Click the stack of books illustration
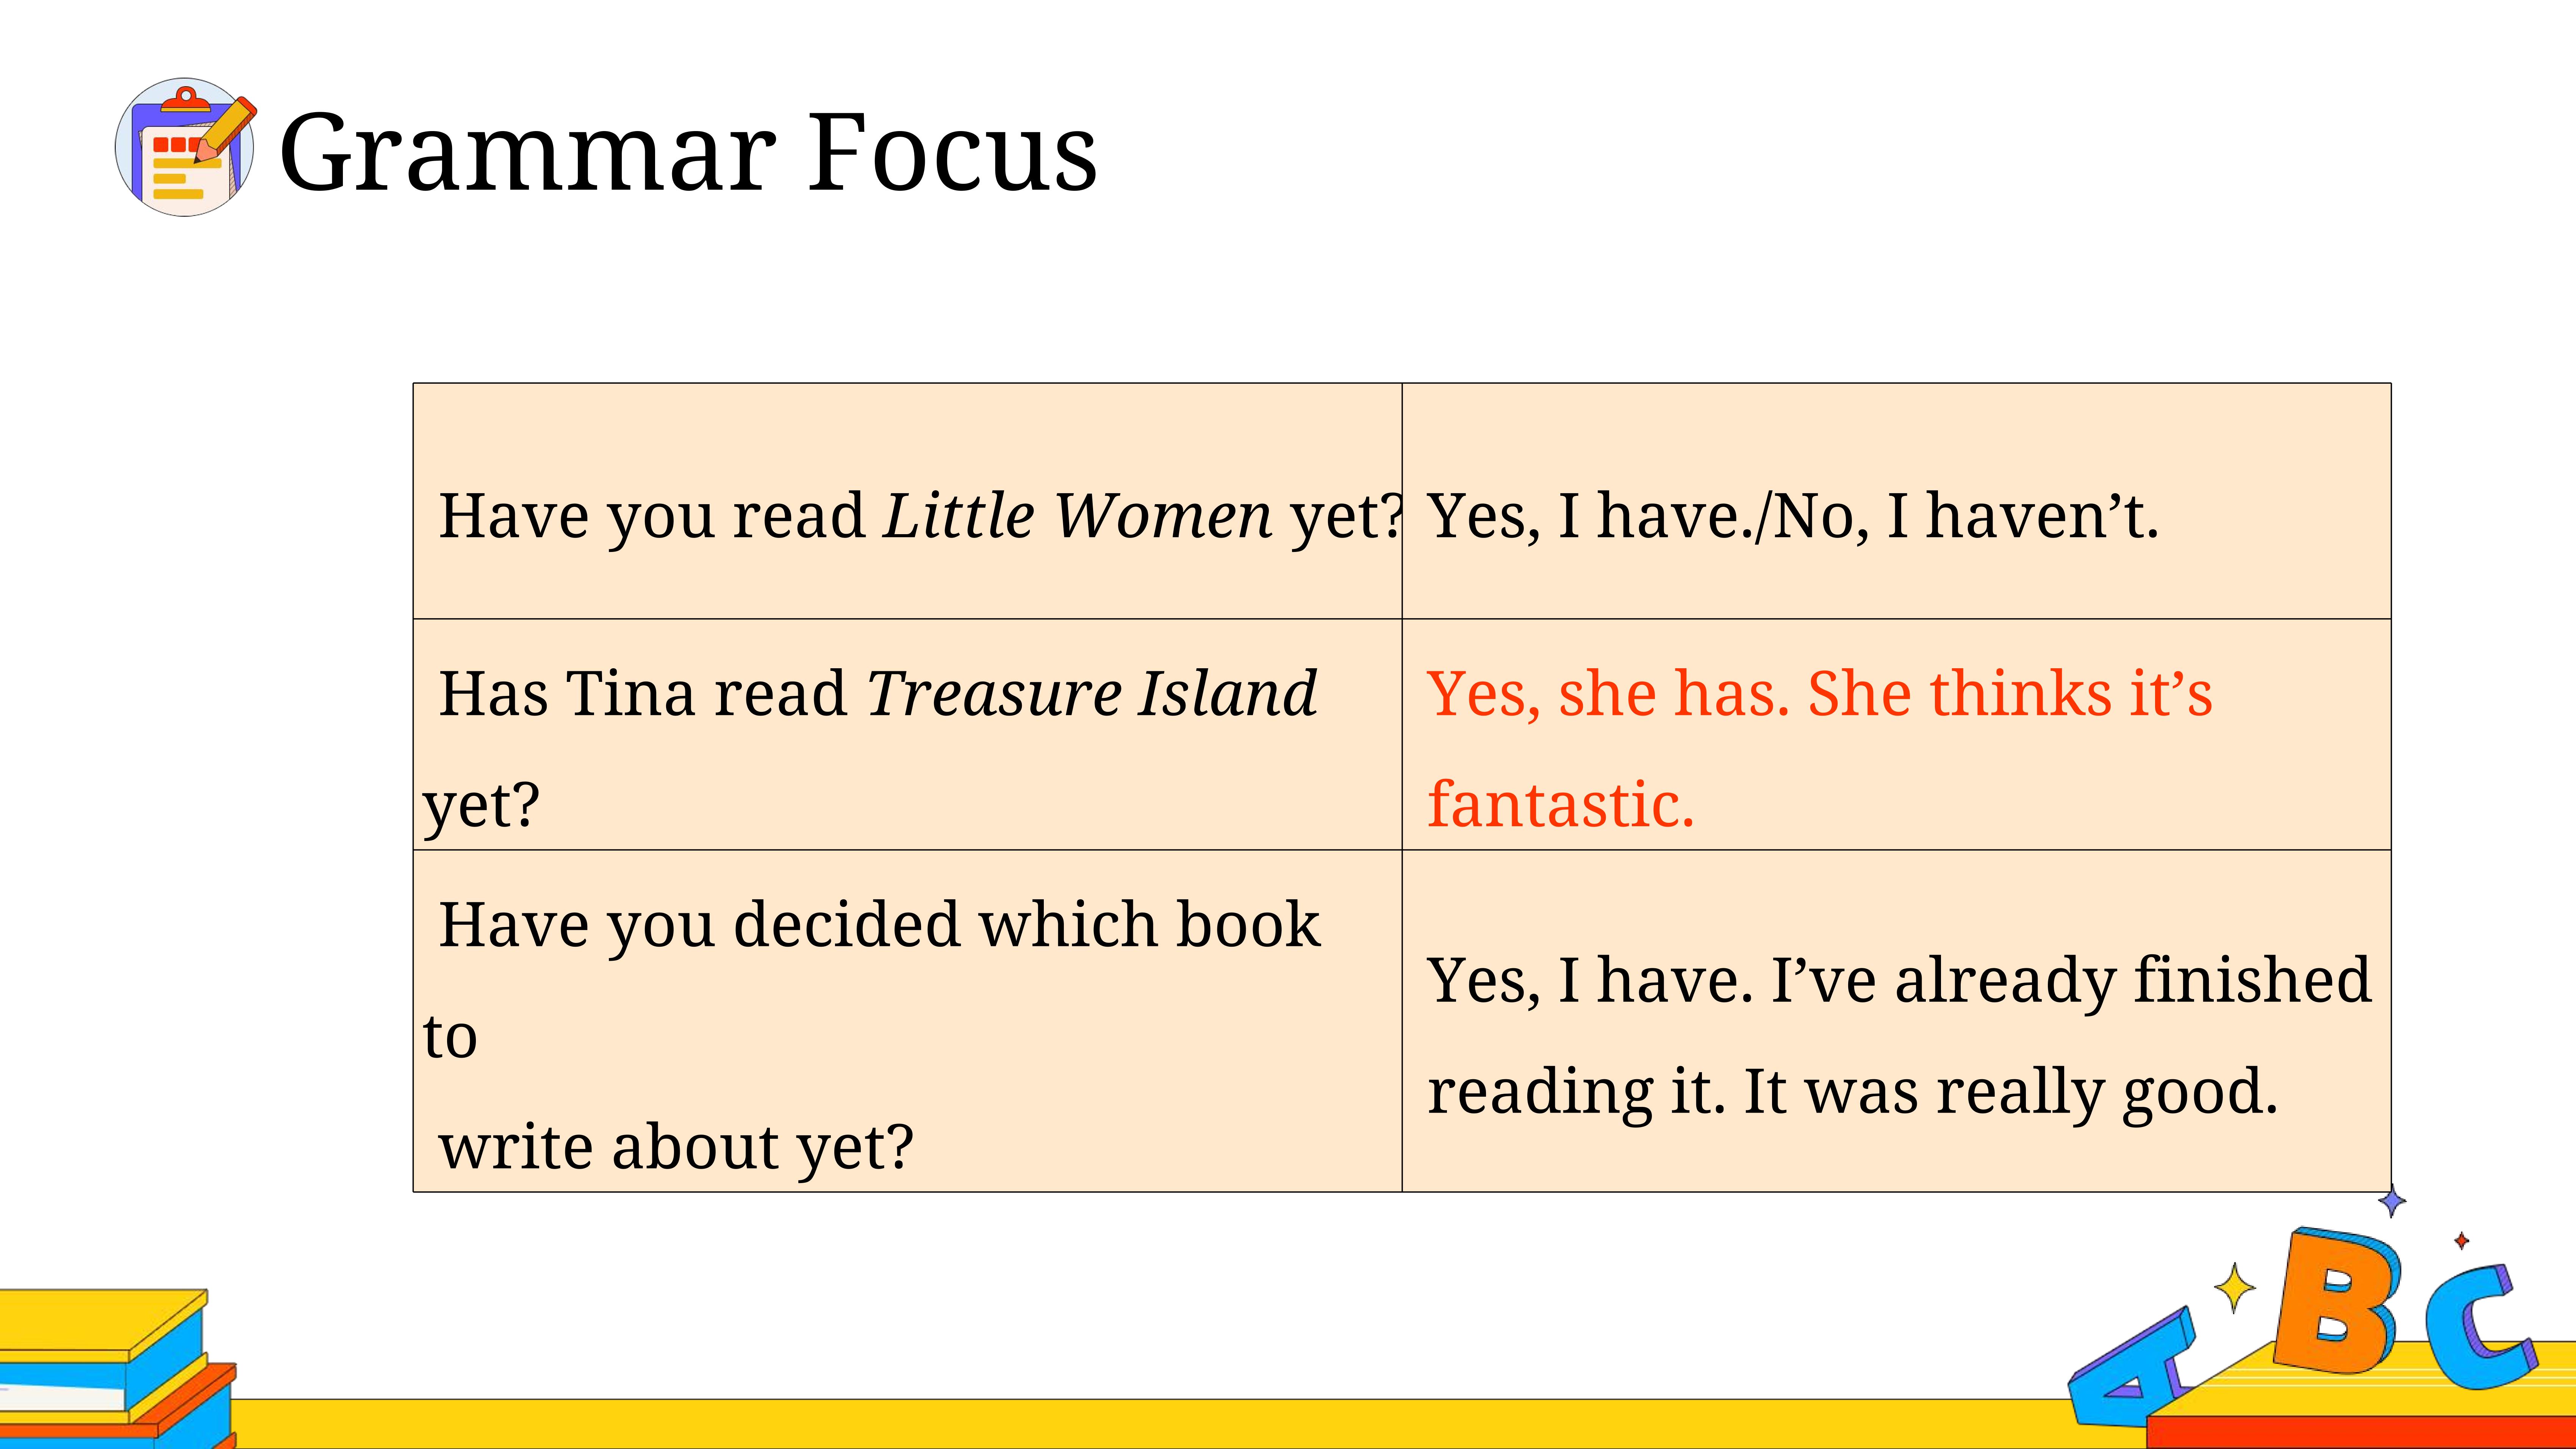The image size is (2576, 1449). [x=118, y=1368]
